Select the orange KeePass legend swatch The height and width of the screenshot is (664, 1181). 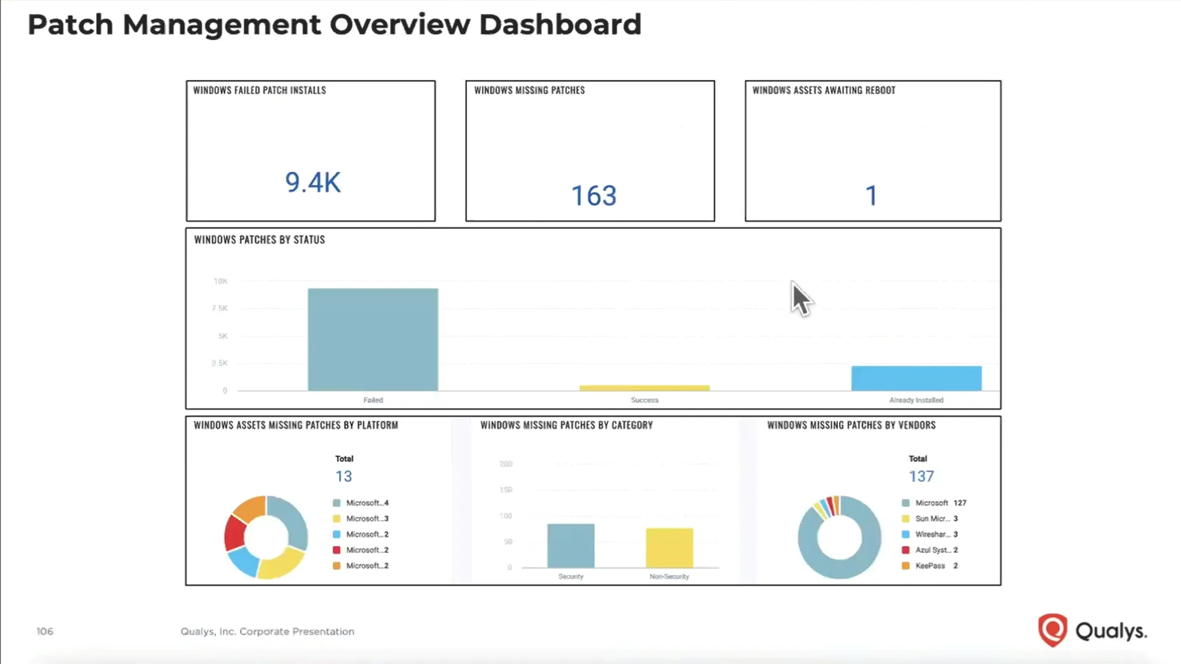point(905,566)
